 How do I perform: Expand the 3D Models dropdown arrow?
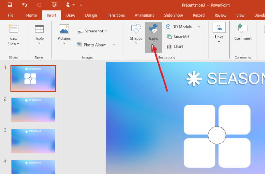click(199, 27)
